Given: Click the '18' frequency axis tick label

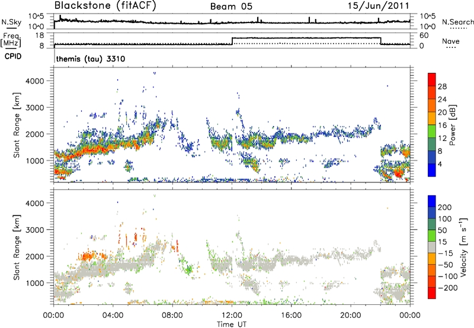Looking at the screenshot, I should [40, 36].
